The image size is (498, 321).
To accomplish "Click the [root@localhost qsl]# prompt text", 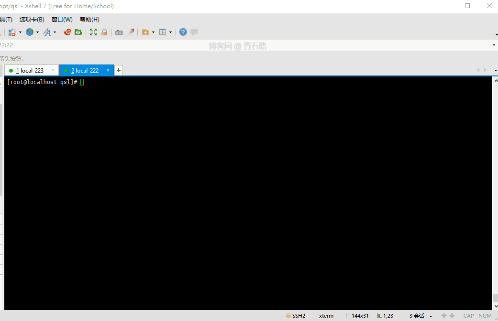I will tap(42, 82).
